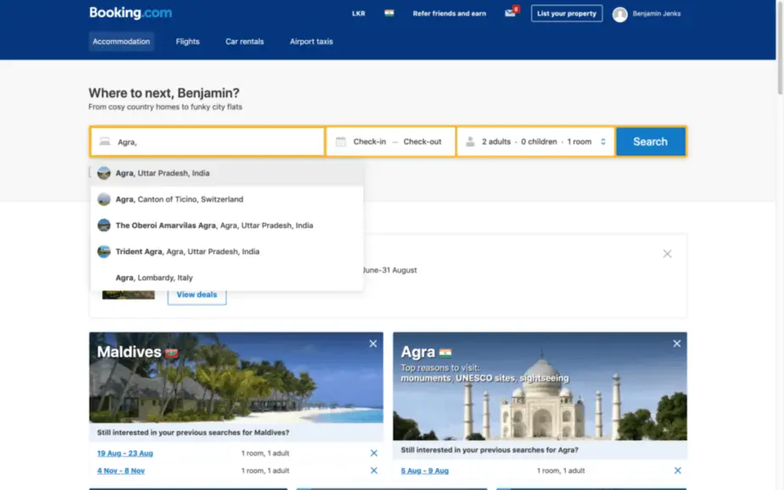Click the View deals button
The width and height of the screenshot is (784, 490).
(x=197, y=295)
